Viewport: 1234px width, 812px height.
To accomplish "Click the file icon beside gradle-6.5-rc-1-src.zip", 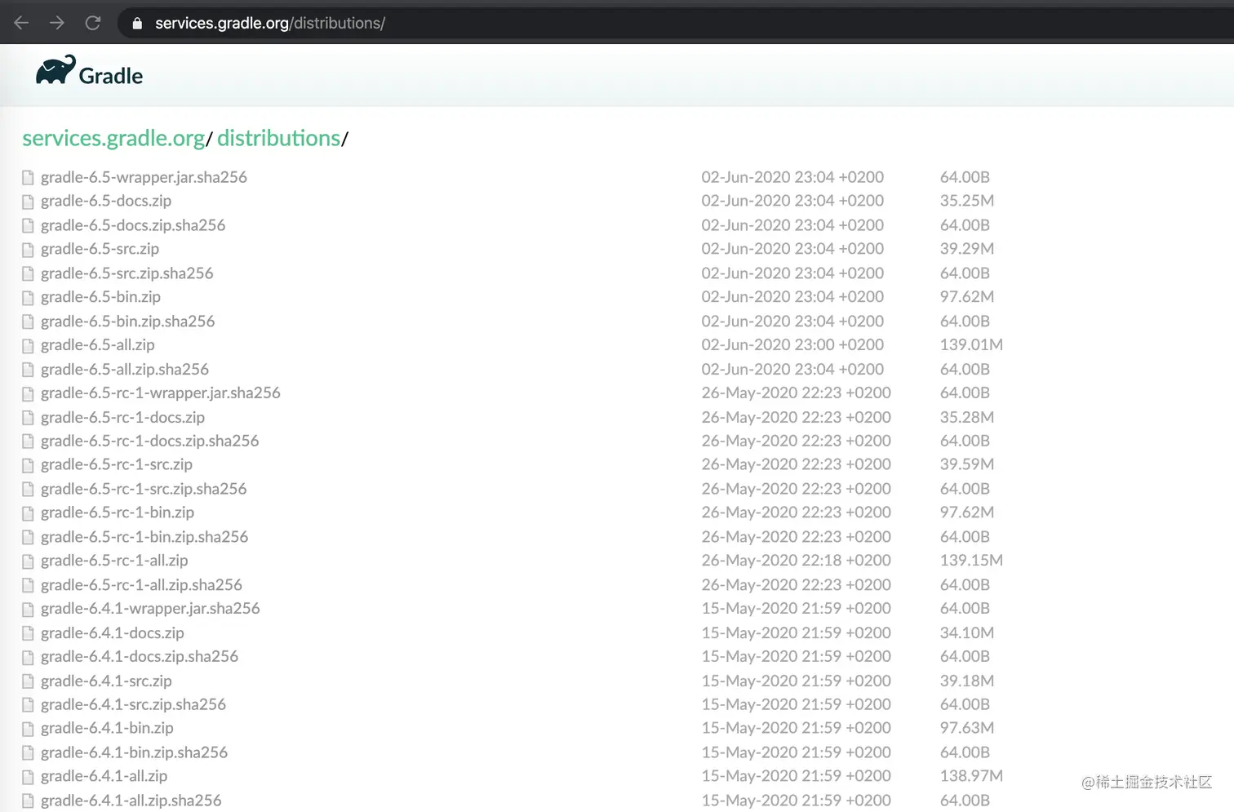I will coord(28,465).
